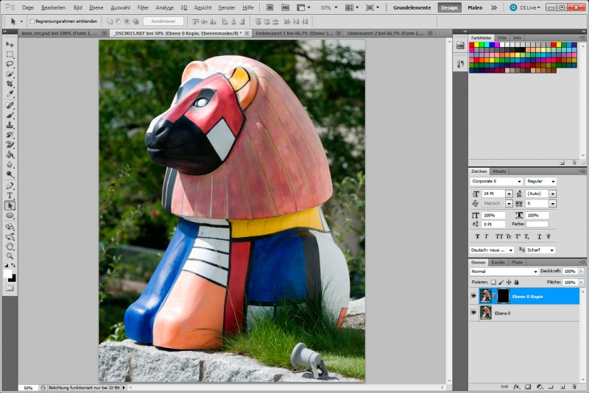Screen dimensions: 589x393
Task: Select the Type tool
Action: click(x=10, y=195)
